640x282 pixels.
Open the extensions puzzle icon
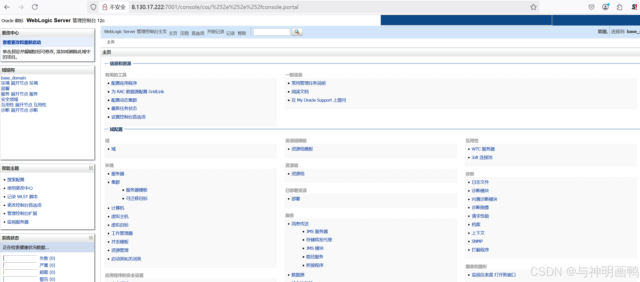coord(620,7)
